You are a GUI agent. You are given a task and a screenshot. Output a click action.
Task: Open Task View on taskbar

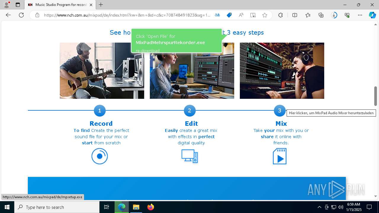107,207
